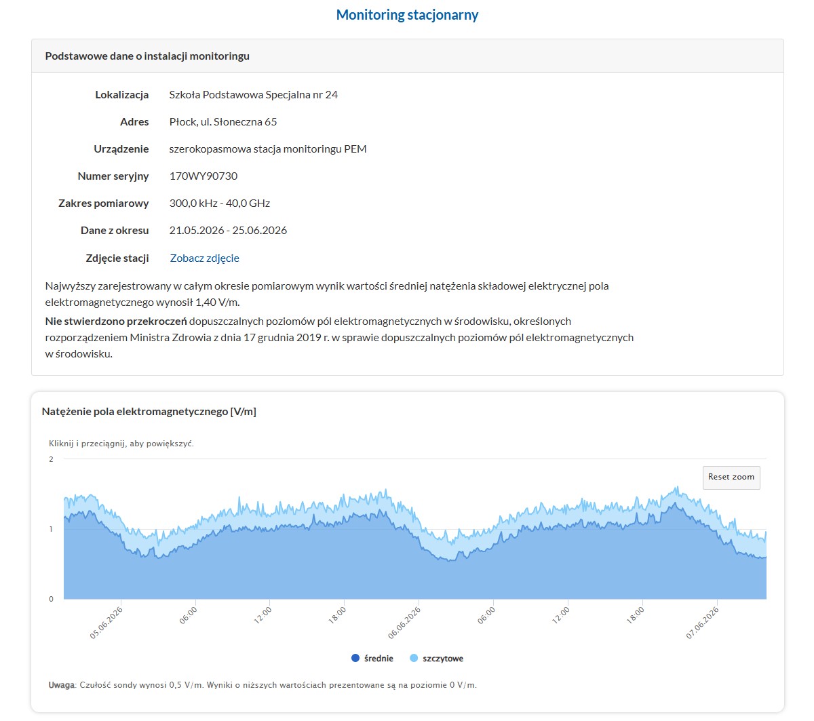814x721 pixels.
Task: Click the y-axis label '1'
Action: (51, 529)
